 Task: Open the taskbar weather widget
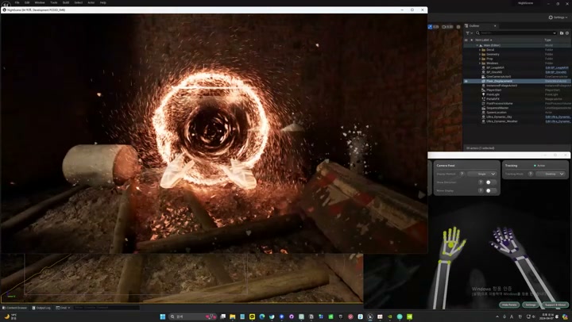click(10, 316)
